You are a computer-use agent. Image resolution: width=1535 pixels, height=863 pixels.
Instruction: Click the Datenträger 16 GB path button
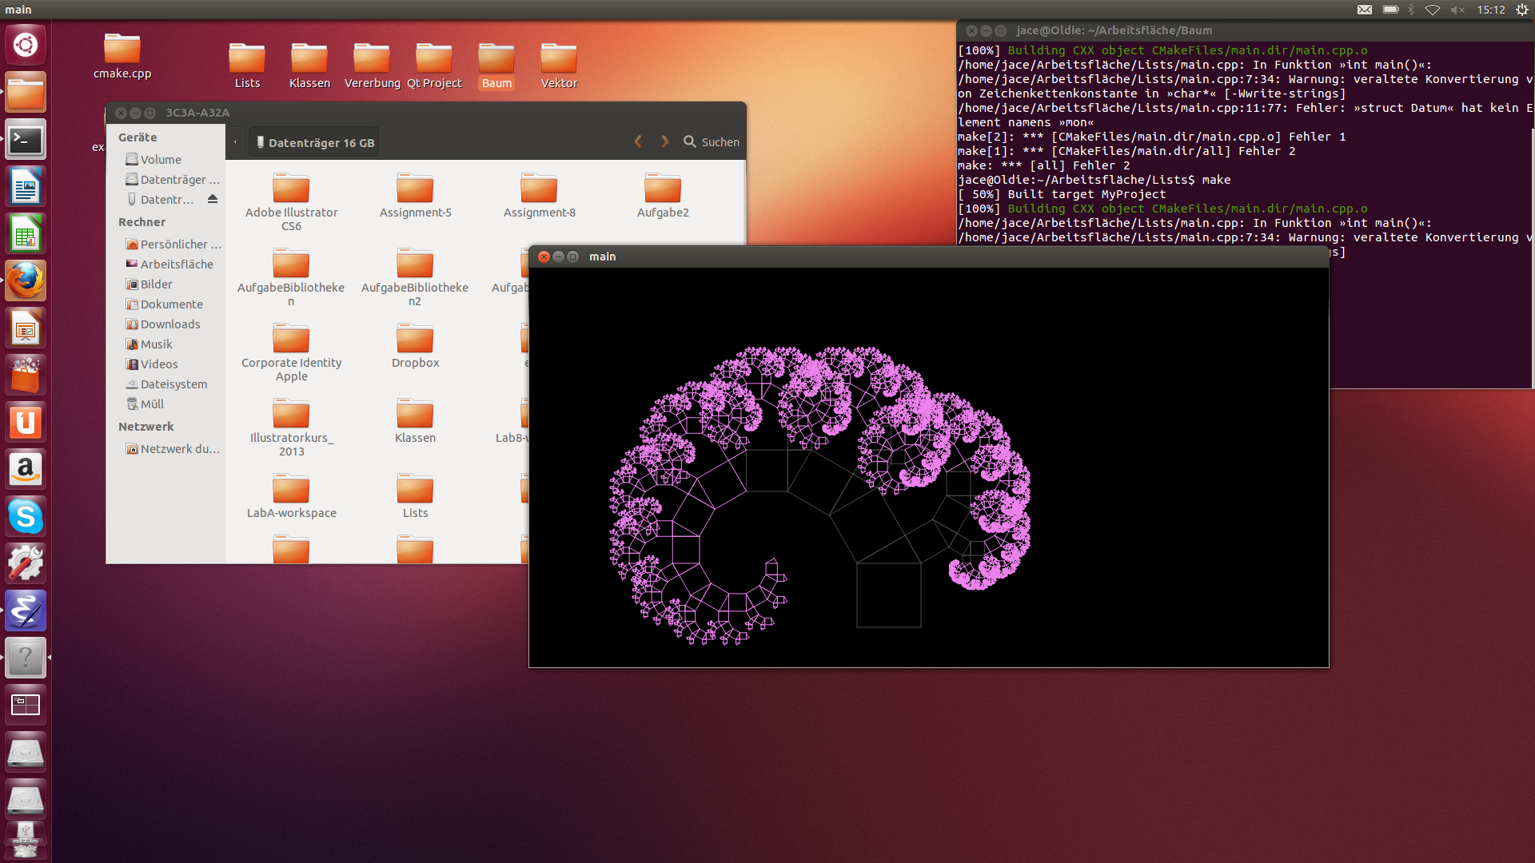314,142
